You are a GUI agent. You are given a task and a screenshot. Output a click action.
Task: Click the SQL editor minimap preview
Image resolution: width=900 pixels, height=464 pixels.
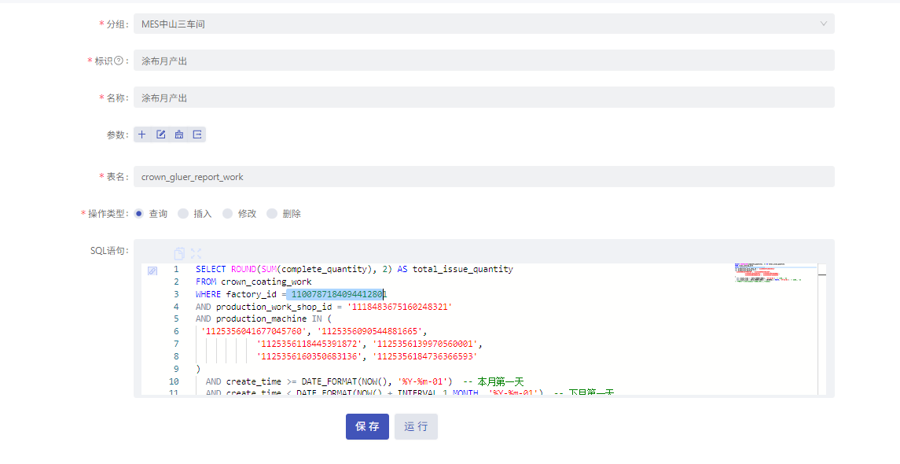[775, 273]
